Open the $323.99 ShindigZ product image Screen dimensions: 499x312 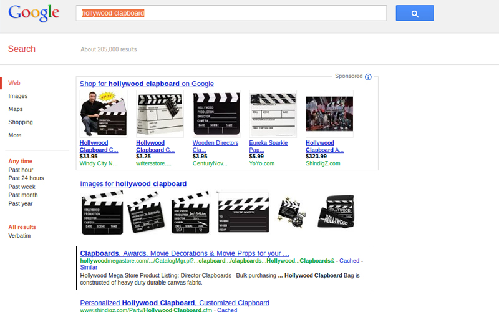[x=329, y=114]
